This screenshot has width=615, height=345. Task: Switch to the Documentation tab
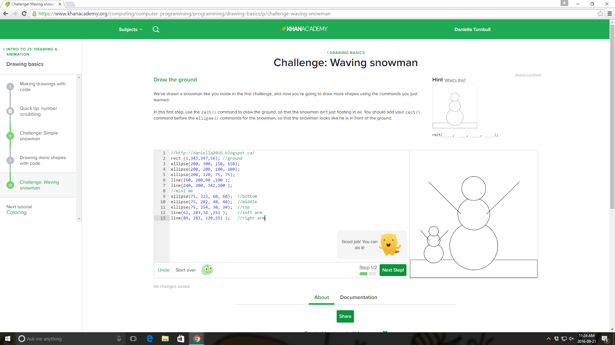pyautogui.click(x=358, y=297)
